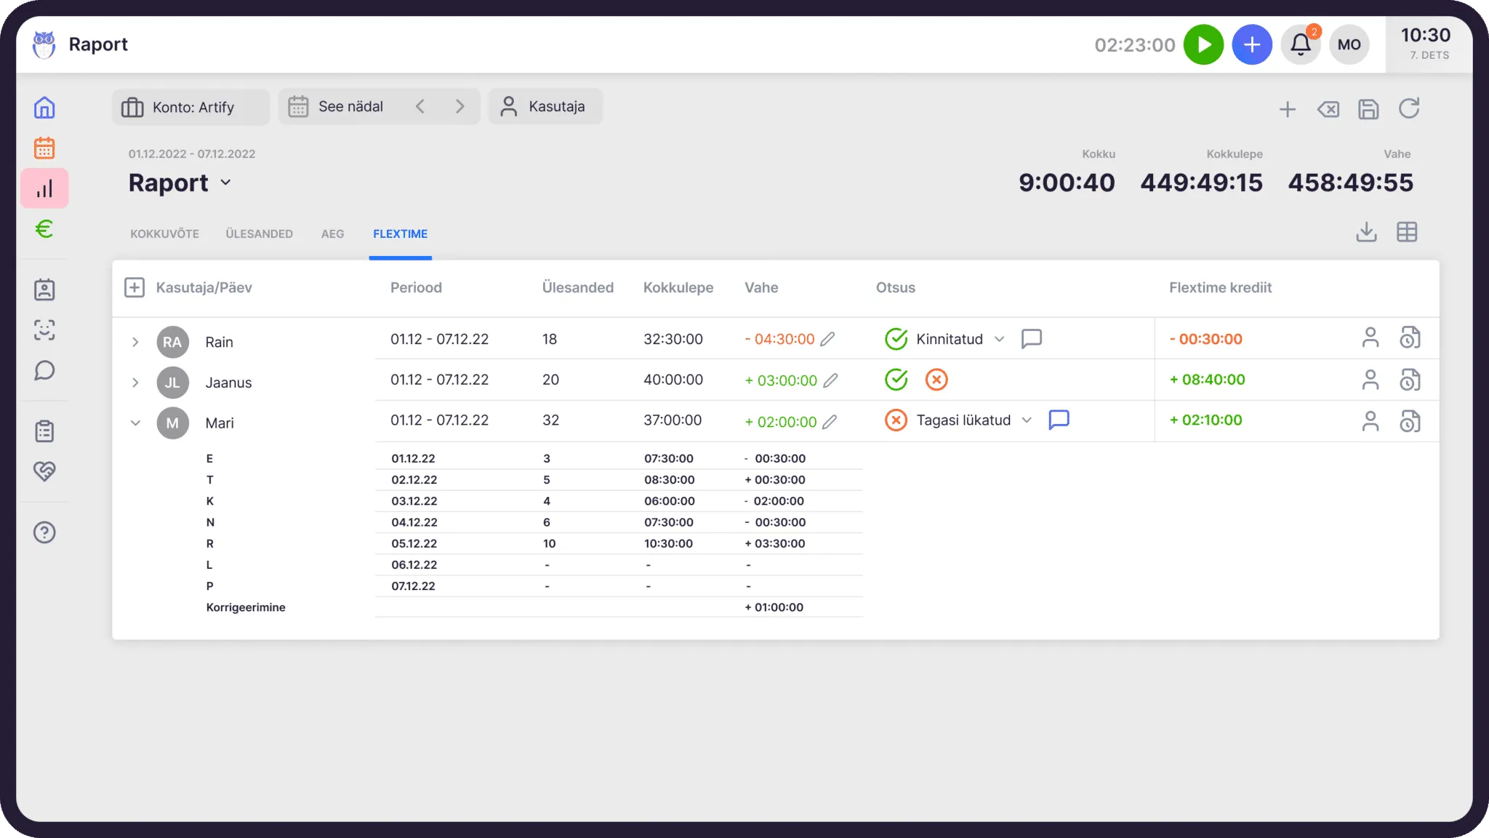
Task: Open flextime history icon on Jaanus's row
Action: (1410, 380)
